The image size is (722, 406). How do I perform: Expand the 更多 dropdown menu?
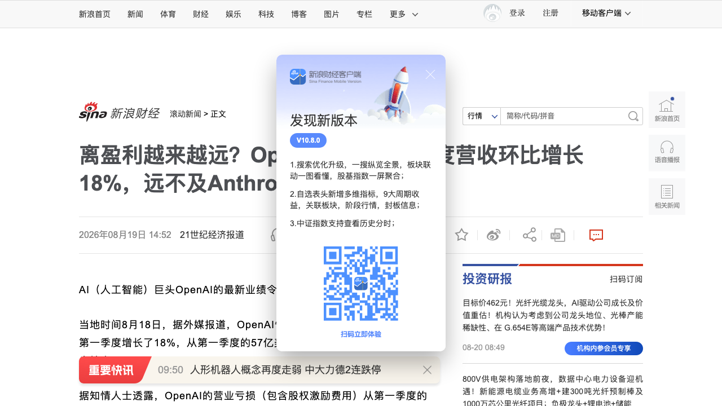tap(404, 14)
